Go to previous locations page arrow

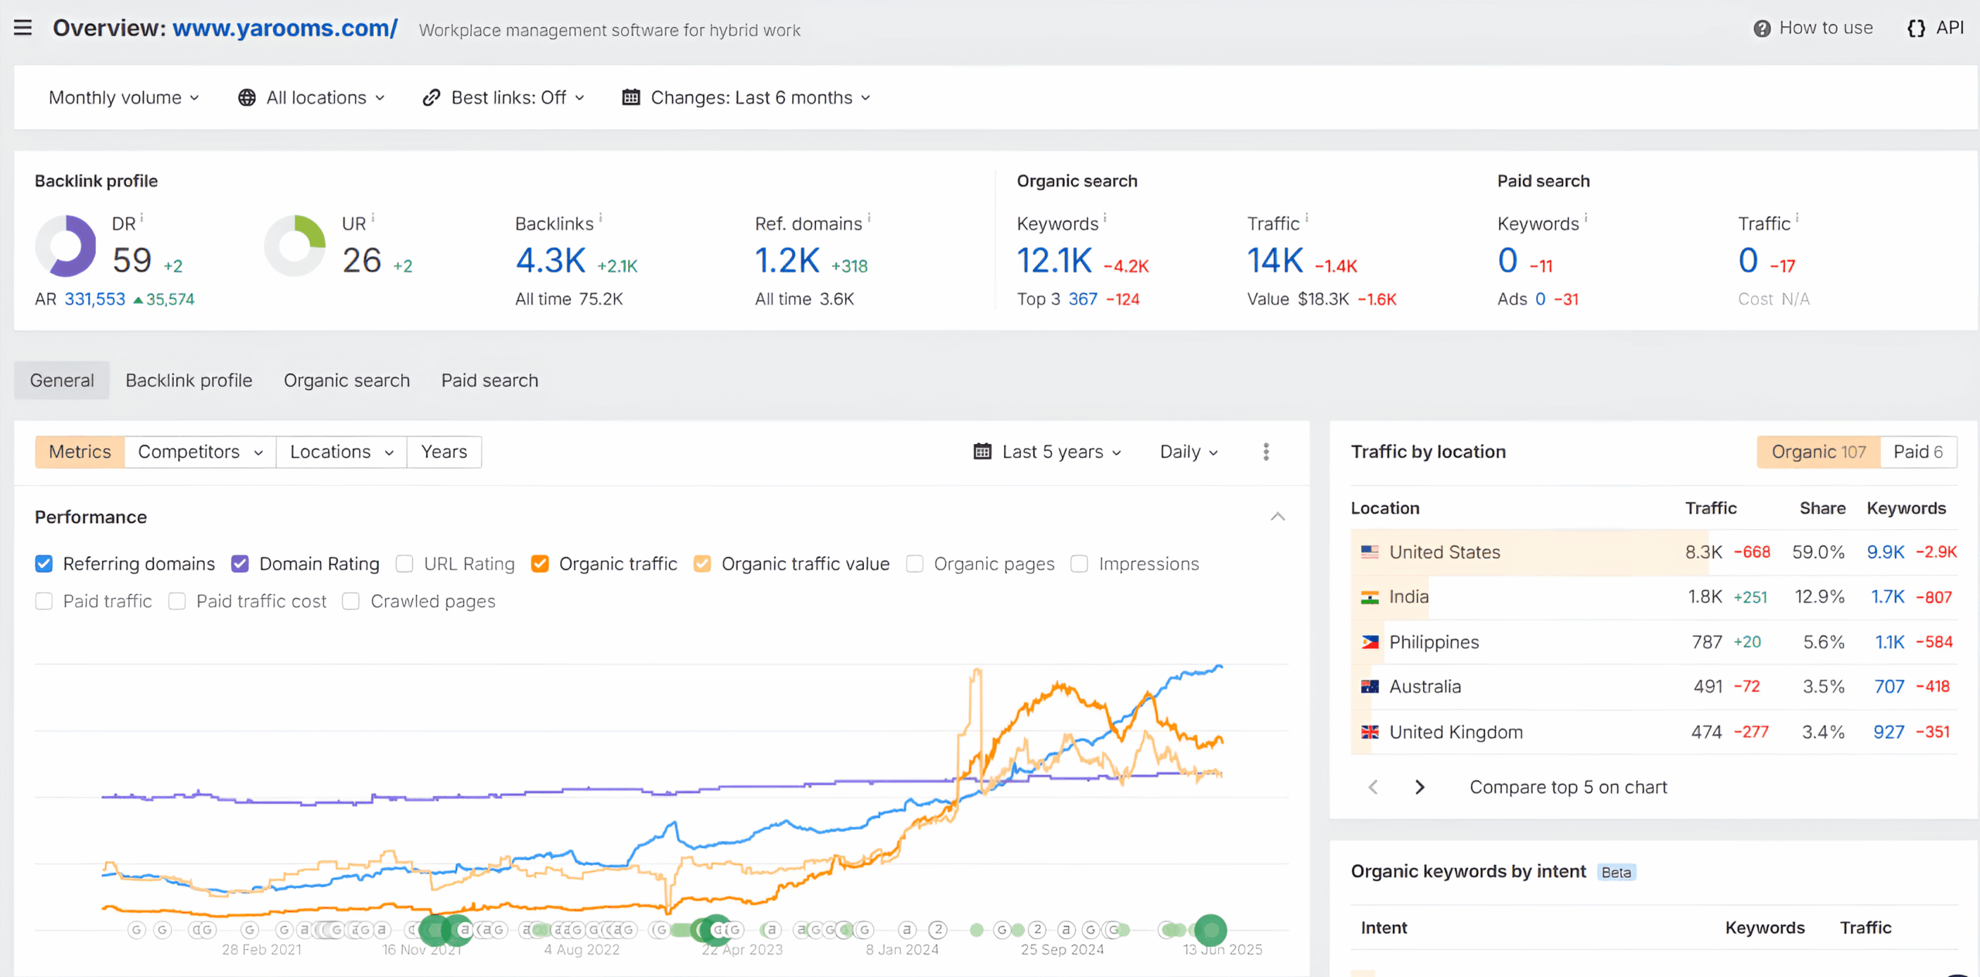1373,787
